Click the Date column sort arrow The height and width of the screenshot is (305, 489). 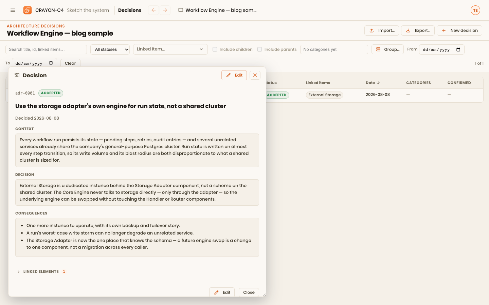click(x=378, y=83)
